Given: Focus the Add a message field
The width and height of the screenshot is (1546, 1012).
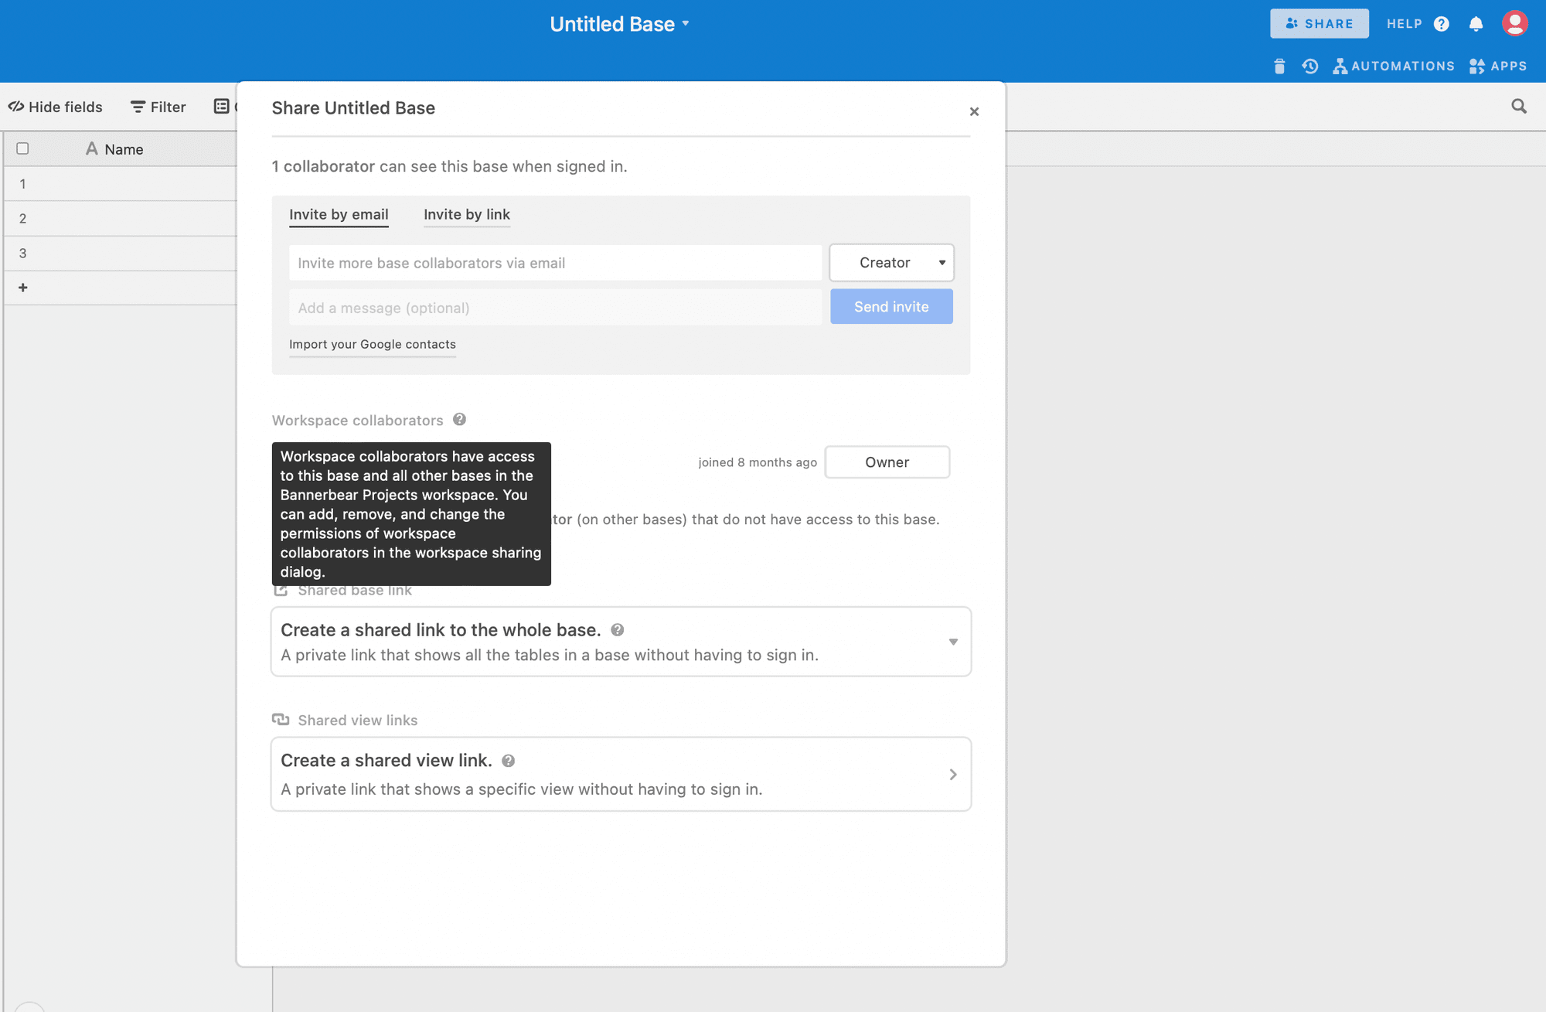Looking at the screenshot, I should pos(555,308).
